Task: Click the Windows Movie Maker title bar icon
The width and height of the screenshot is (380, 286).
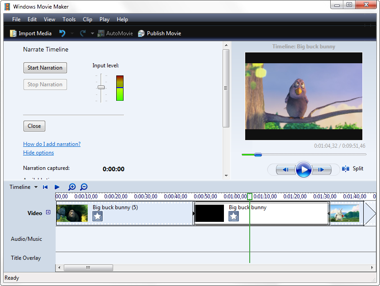Action: (7, 6)
